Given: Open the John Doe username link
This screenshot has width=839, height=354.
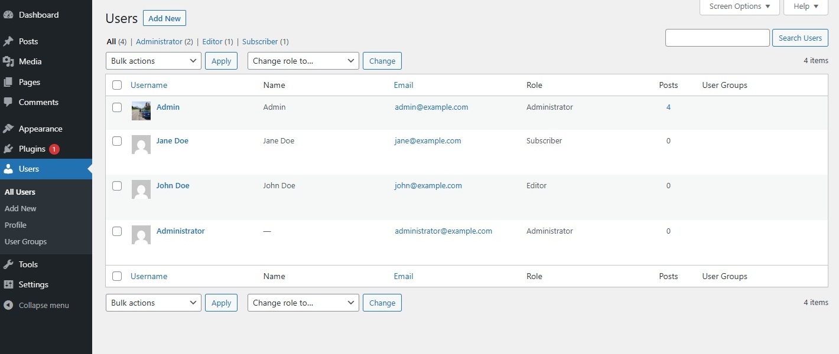Looking at the screenshot, I should point(173,185).
